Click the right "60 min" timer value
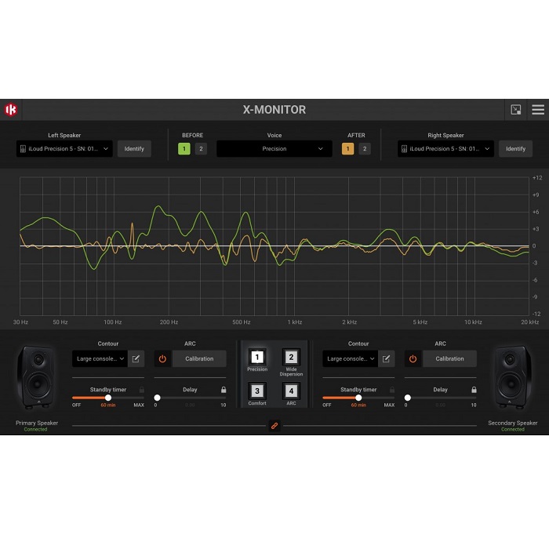Screen dimensions: 549x549 point(358,405)
